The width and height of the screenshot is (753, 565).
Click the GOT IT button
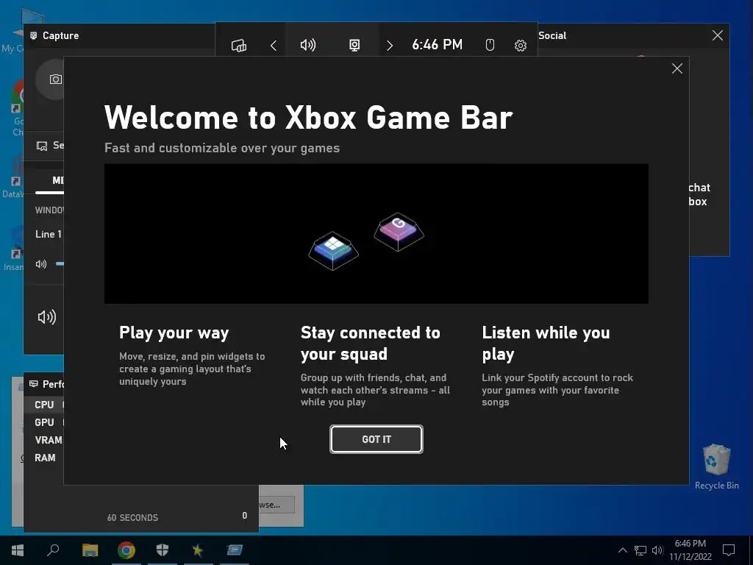coord(376,439)
